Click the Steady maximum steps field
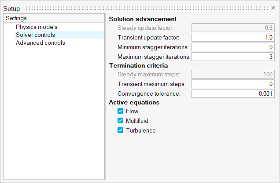This screenshot has height=183, width=280. 233,74
